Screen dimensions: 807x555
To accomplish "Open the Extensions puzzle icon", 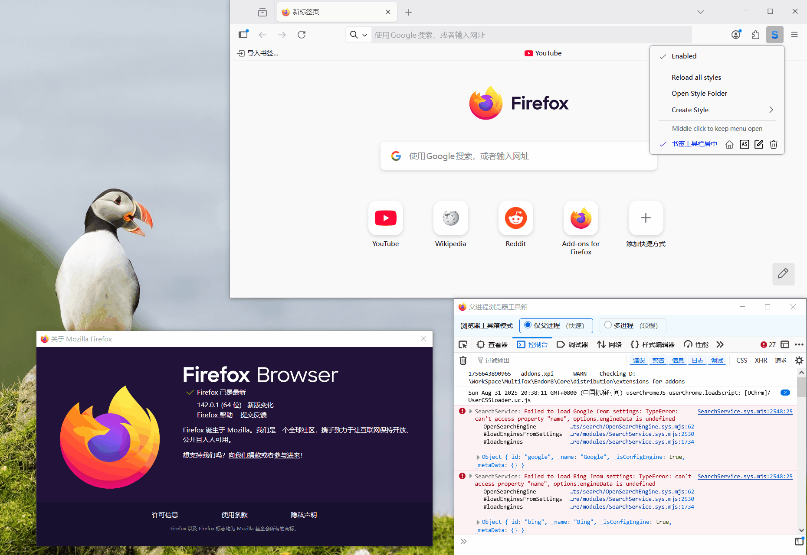I will pos(755,35).
